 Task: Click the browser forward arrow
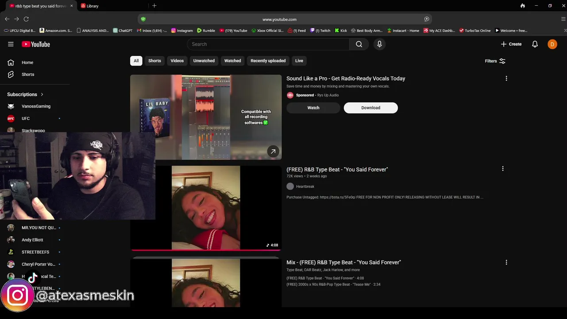pyautogui.click(x=16, y=19)
